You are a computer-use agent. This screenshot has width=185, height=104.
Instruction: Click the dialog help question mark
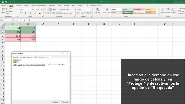63,53
